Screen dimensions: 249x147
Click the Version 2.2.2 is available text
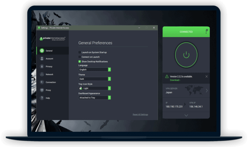pyautogui.click(x=181, y=76)
